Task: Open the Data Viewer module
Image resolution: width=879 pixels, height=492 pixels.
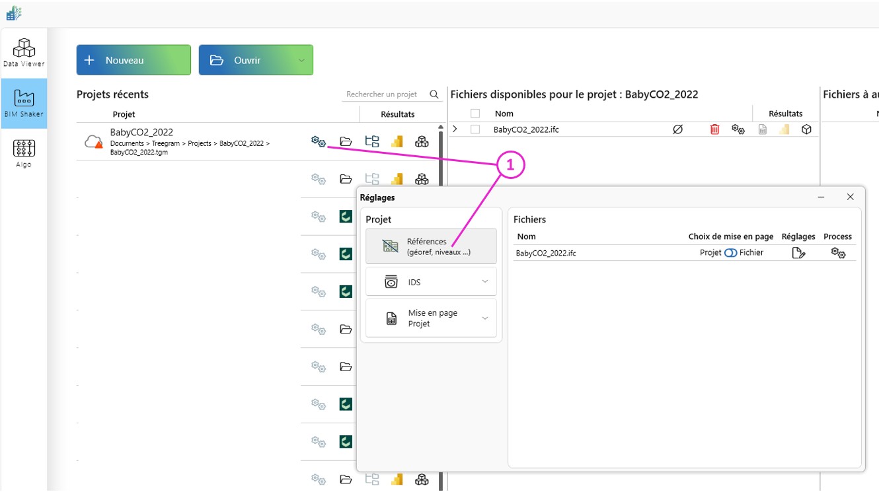Action: click(x=24, y=53)
